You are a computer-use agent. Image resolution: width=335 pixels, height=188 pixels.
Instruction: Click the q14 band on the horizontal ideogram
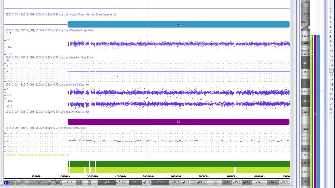click(106, 182)
